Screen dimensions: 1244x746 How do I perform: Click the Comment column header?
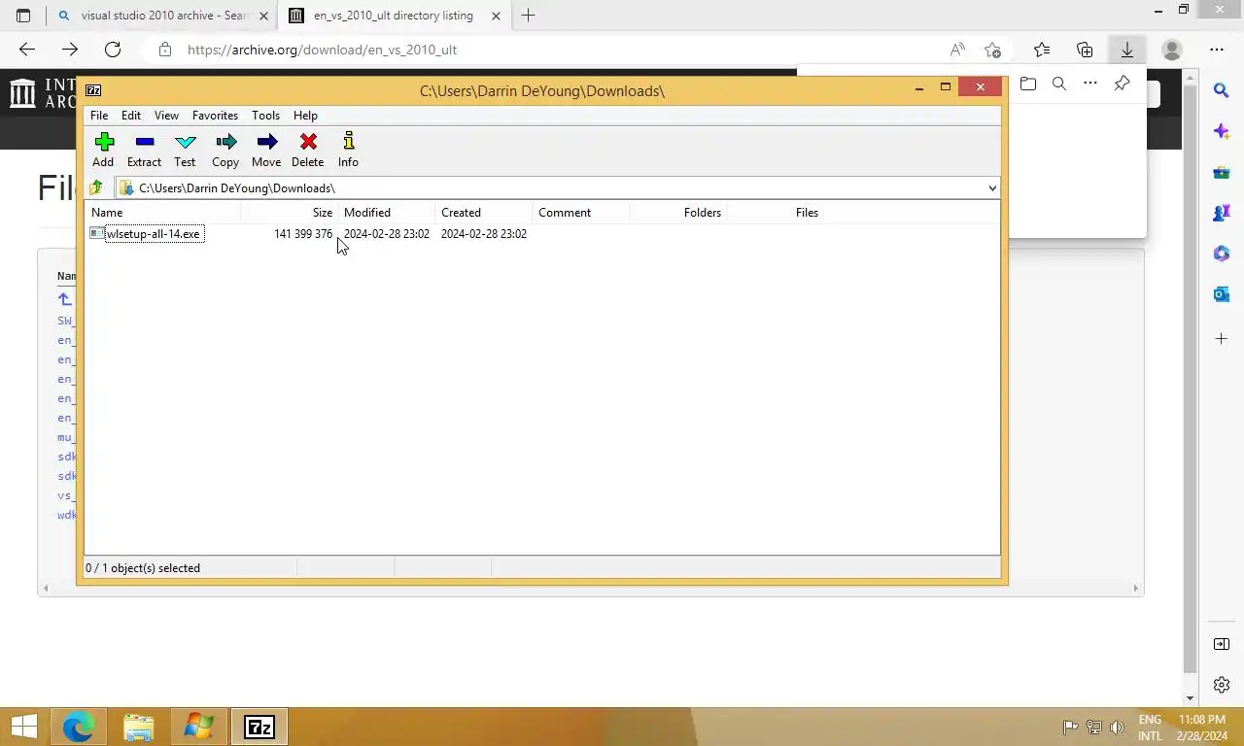point(580,212)
